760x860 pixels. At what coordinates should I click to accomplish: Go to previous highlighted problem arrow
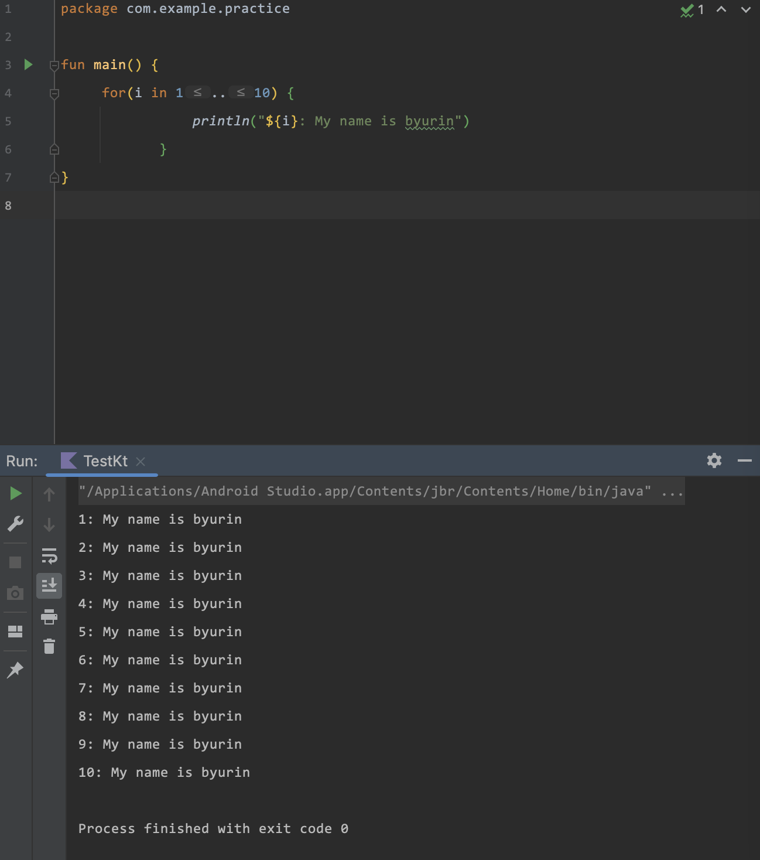[x=721, y=9]
